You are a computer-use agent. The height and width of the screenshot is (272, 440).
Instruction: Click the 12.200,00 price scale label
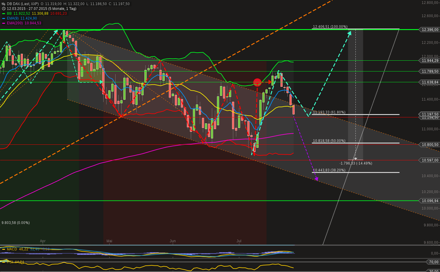coord(430,43)
